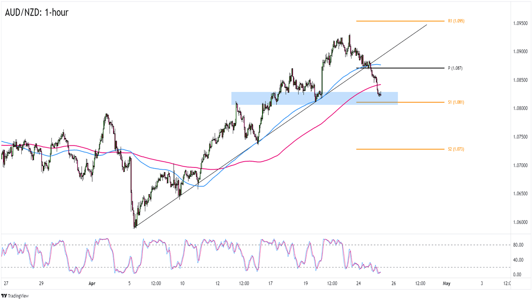Viewport: 532px width, 299px height.
Task: Click the R1 (1.095) resistance label
Action: tap(456, 21)
